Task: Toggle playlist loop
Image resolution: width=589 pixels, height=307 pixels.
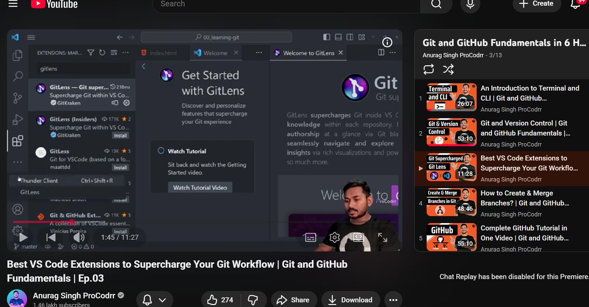Action: click(x=428, y=69)
